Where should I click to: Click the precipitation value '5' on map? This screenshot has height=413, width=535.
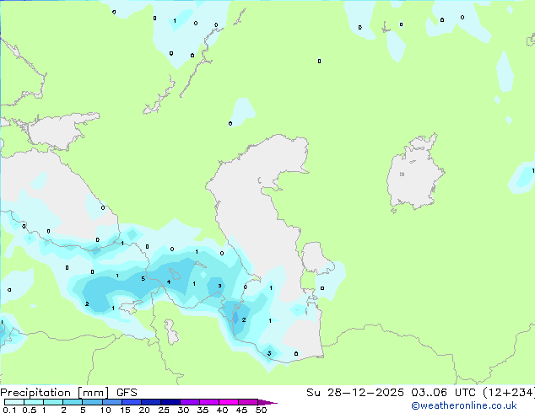(x=143, y=279)
